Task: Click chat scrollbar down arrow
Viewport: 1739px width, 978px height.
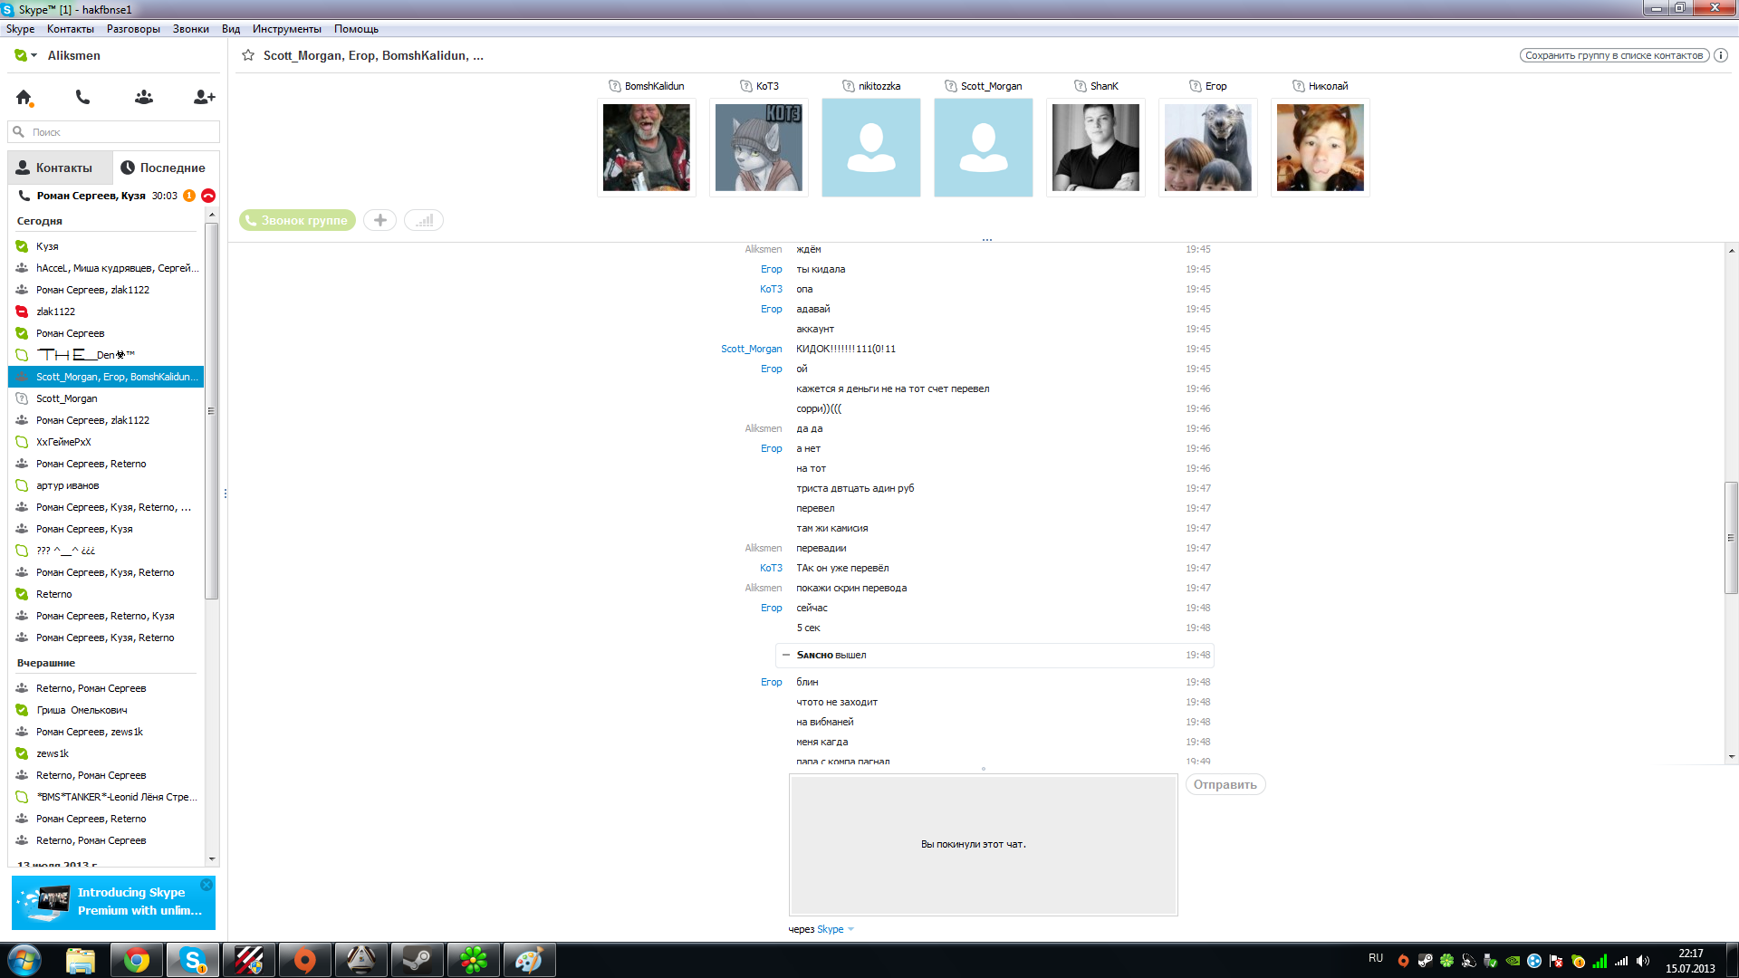Action: coord(1731,756)
